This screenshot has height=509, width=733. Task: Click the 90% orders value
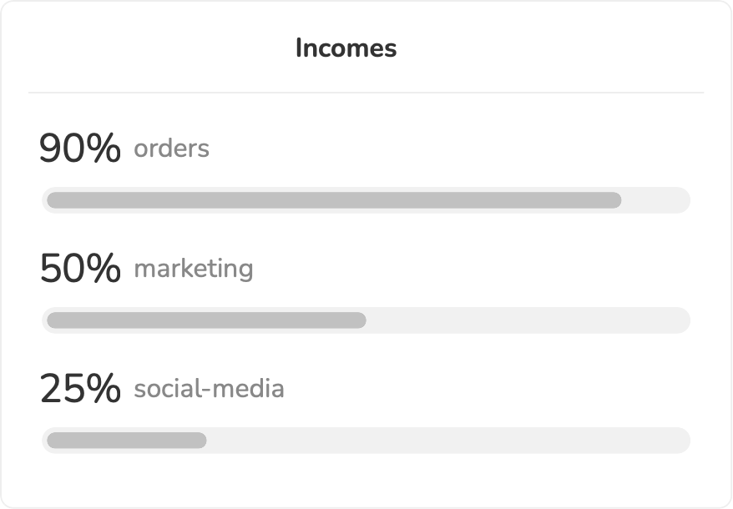(x=80, y=149)
